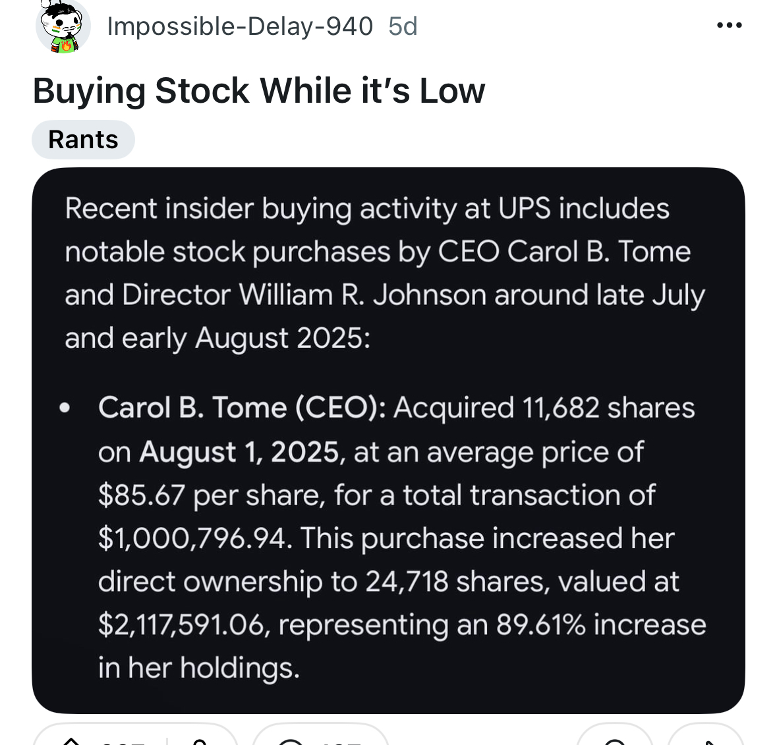Open the Impossible-Delay-940 user profile
The height and width of the screenshot is (745, 777).
(x=240, y=26)
